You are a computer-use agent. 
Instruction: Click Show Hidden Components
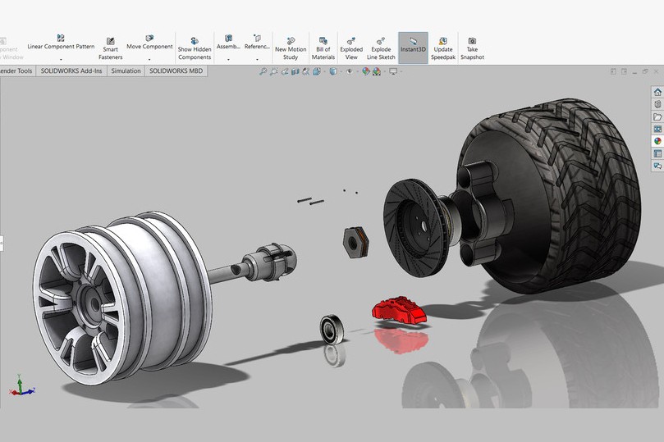click(195, 48)
